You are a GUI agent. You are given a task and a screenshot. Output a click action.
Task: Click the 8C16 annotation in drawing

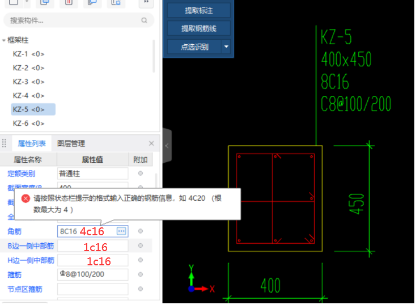point(335,82)
